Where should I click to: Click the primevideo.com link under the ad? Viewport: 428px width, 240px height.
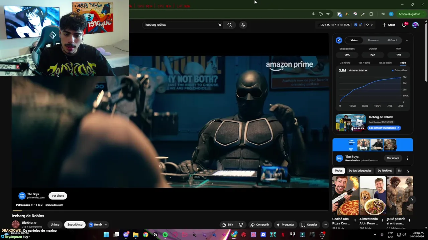[x=54, y=205]
